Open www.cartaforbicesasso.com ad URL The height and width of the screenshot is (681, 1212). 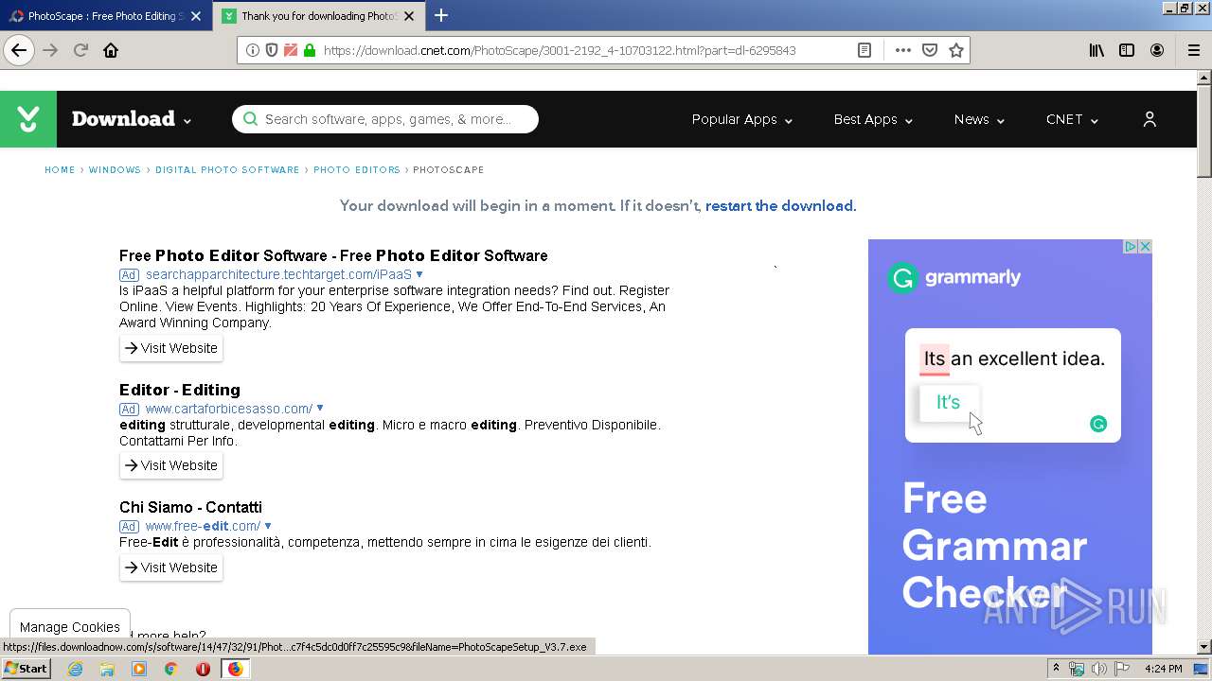[229, 409]
